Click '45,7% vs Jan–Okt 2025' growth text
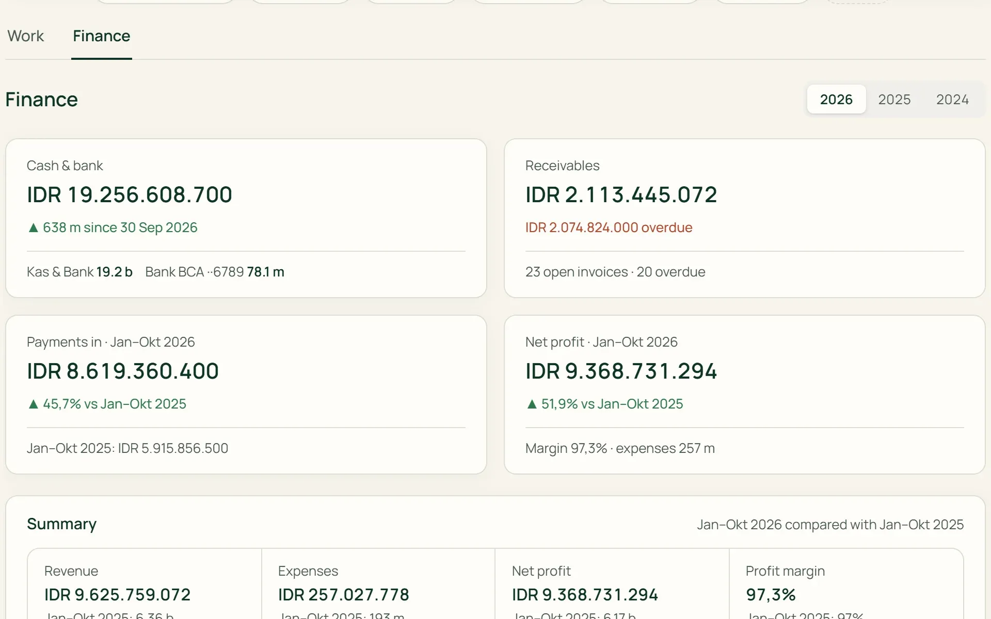This screenshot has width=991, height=619. tap(106, 404)
